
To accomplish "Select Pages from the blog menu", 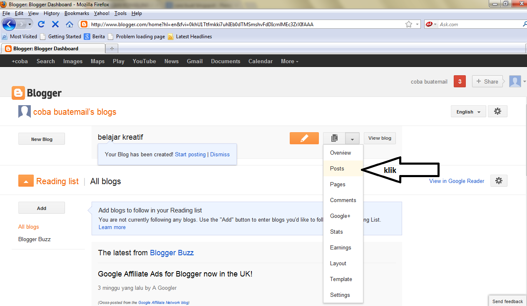I will pyautogui.click(x=343, y=184).
